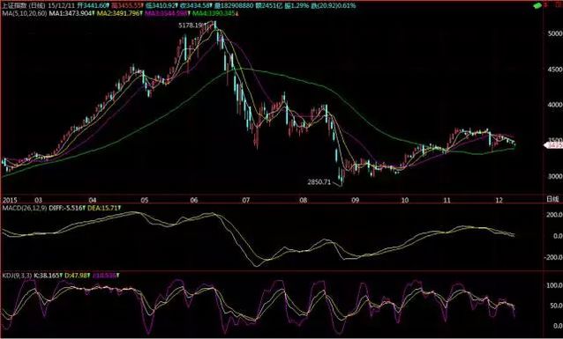Select the 日线 period label beside the time axis
Viewport: 563px width, 339px height.
tap(552, 199)
